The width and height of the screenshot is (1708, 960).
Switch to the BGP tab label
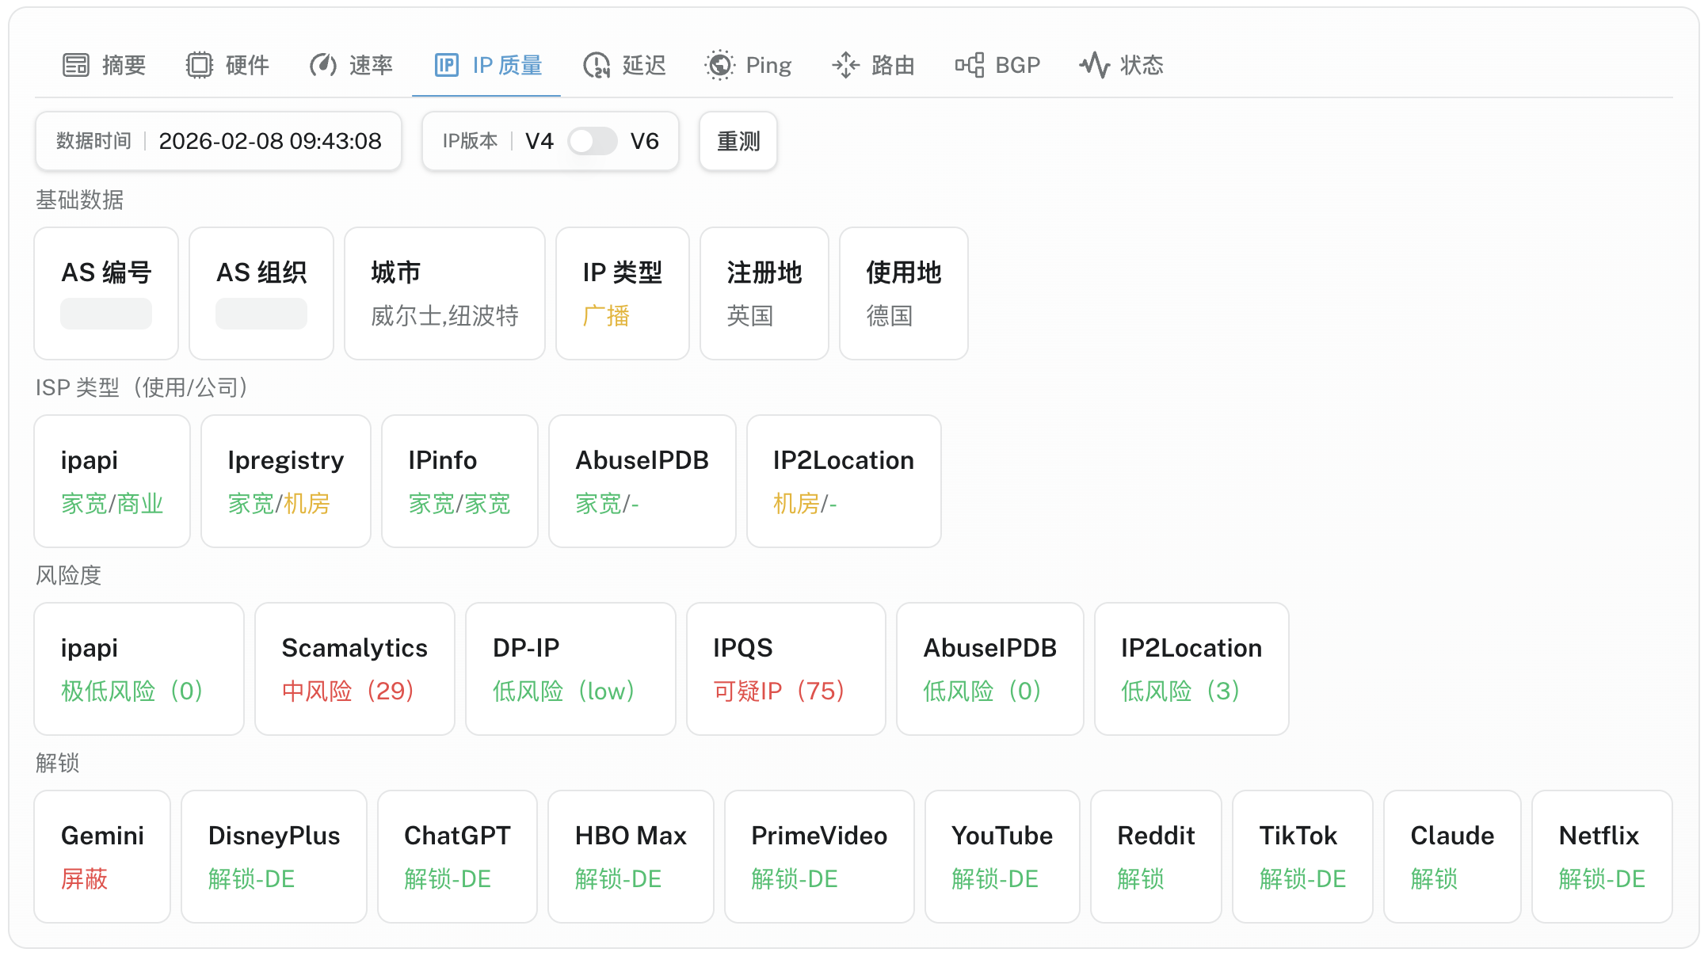pos(1017,65)
